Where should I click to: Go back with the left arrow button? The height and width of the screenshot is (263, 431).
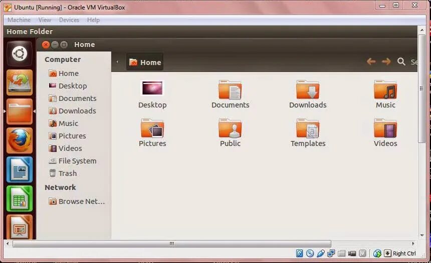pos(371,61)
